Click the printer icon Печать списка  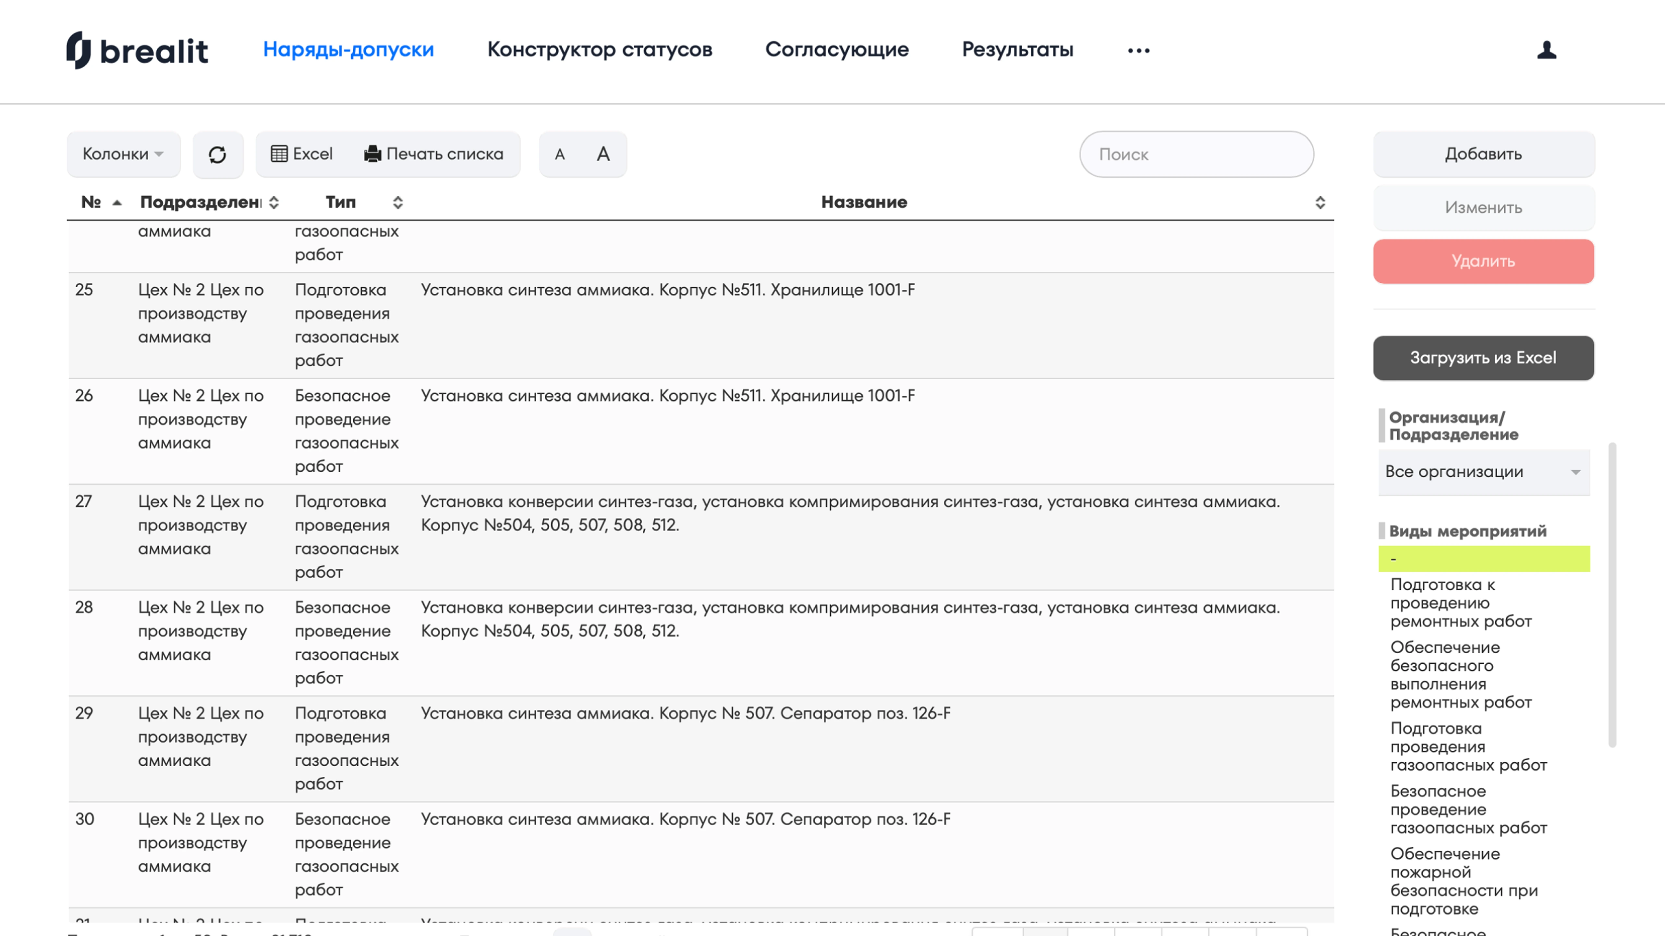(434, 154)
